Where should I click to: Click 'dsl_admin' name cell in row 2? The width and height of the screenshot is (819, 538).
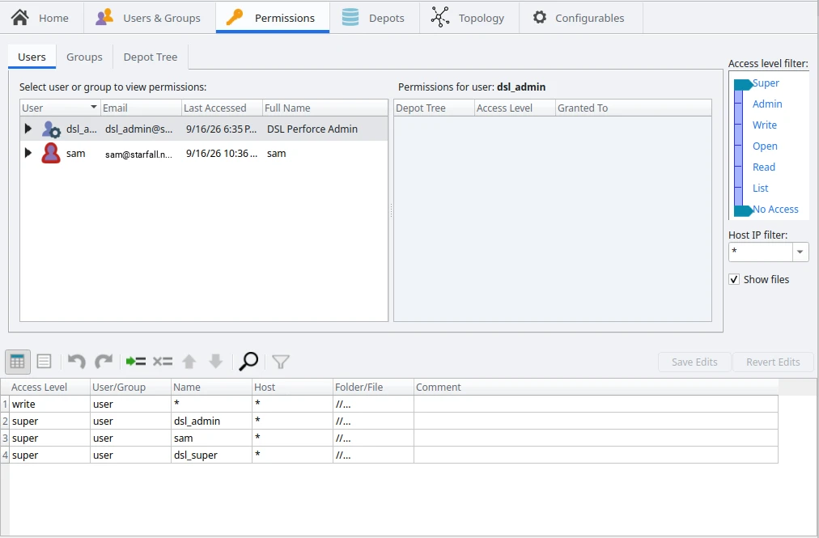coord(211,421)
